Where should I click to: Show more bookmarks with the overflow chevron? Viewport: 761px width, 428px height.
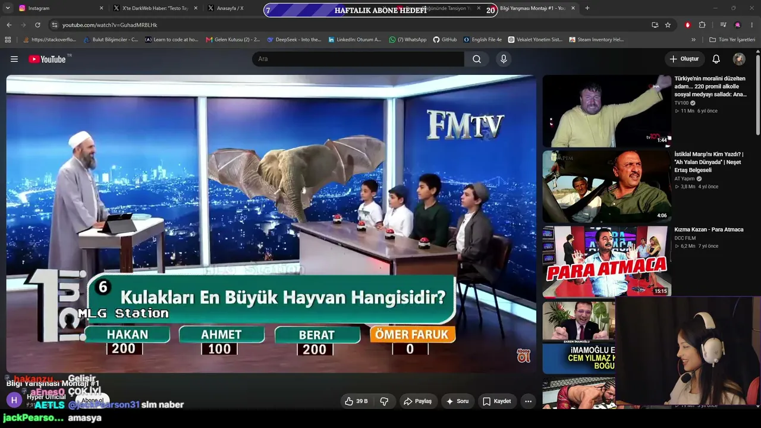(x=693, y=40)
